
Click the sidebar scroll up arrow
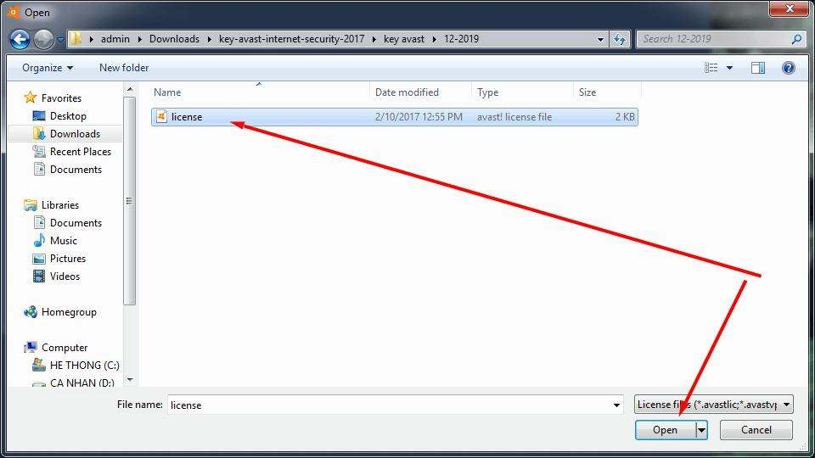click(x=130, y=91)
